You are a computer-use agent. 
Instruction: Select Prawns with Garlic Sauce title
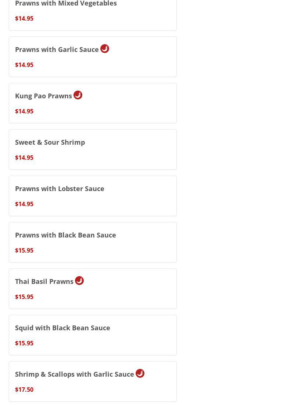57,49
